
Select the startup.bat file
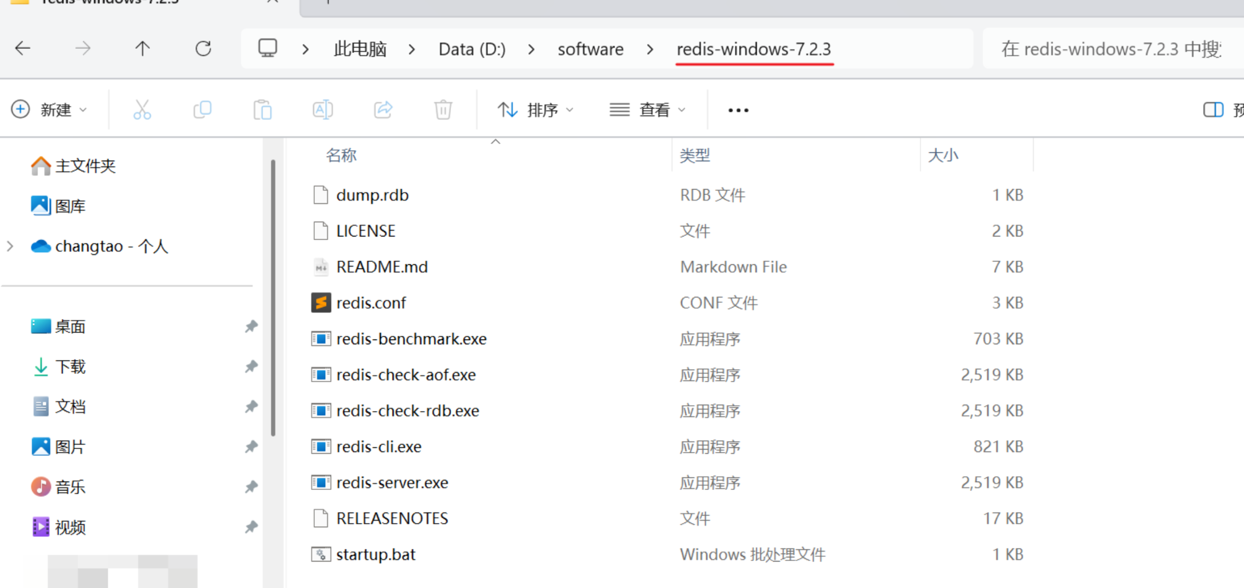376,554
